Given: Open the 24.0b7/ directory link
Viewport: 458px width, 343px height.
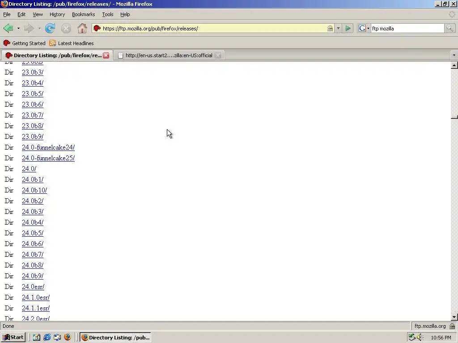Looking at the screenshot, I should click(x=32, y=255).
